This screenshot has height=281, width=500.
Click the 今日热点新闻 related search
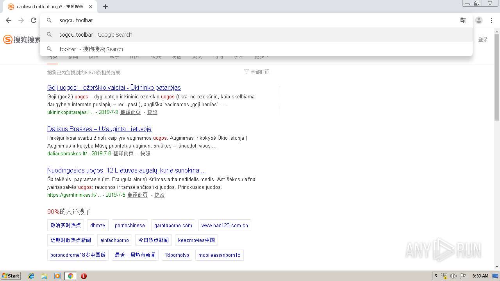click(154, 240)
